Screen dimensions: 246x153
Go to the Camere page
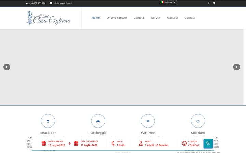pos(139,18)
